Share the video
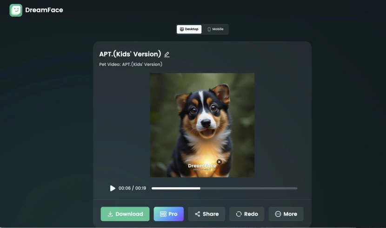This screenshot has width=386, height=228. pos(206,214)
